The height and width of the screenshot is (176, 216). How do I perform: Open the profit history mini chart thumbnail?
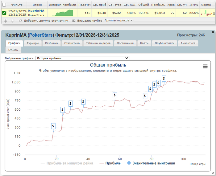63,13
